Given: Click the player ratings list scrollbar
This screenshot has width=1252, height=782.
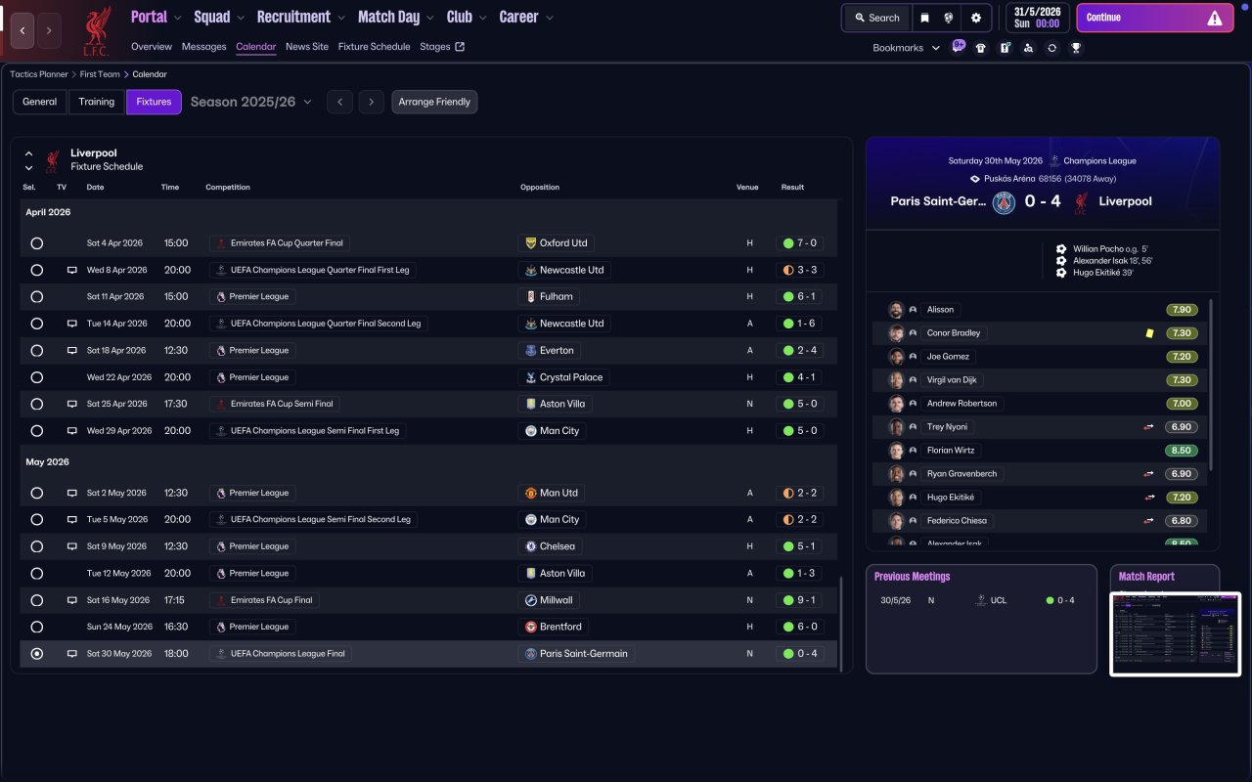Looking at the screenshot, I should [x=1212, y=384].
